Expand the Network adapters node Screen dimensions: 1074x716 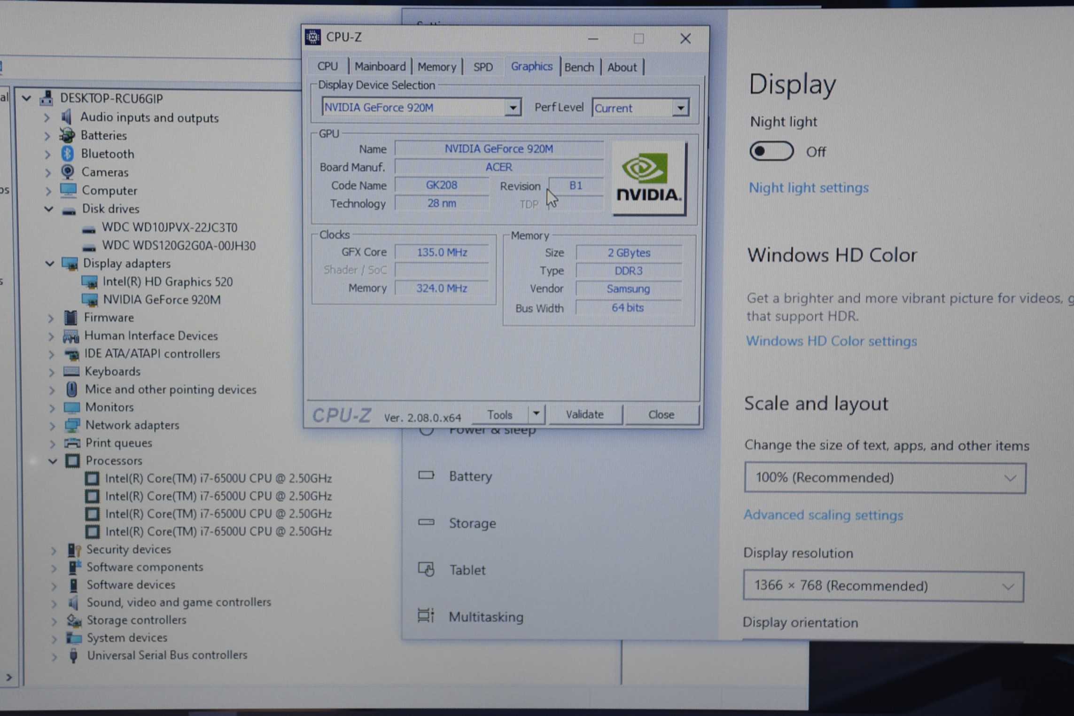click(52, 426)
